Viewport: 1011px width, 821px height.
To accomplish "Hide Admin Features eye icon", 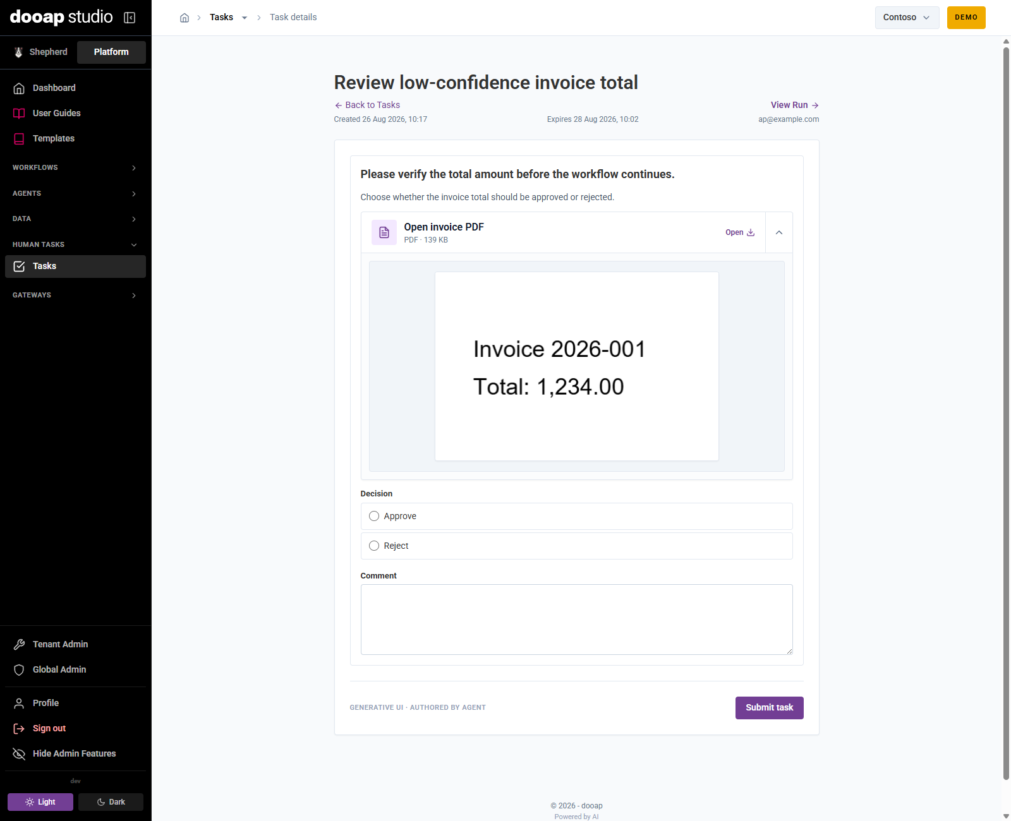I will 19,753.
